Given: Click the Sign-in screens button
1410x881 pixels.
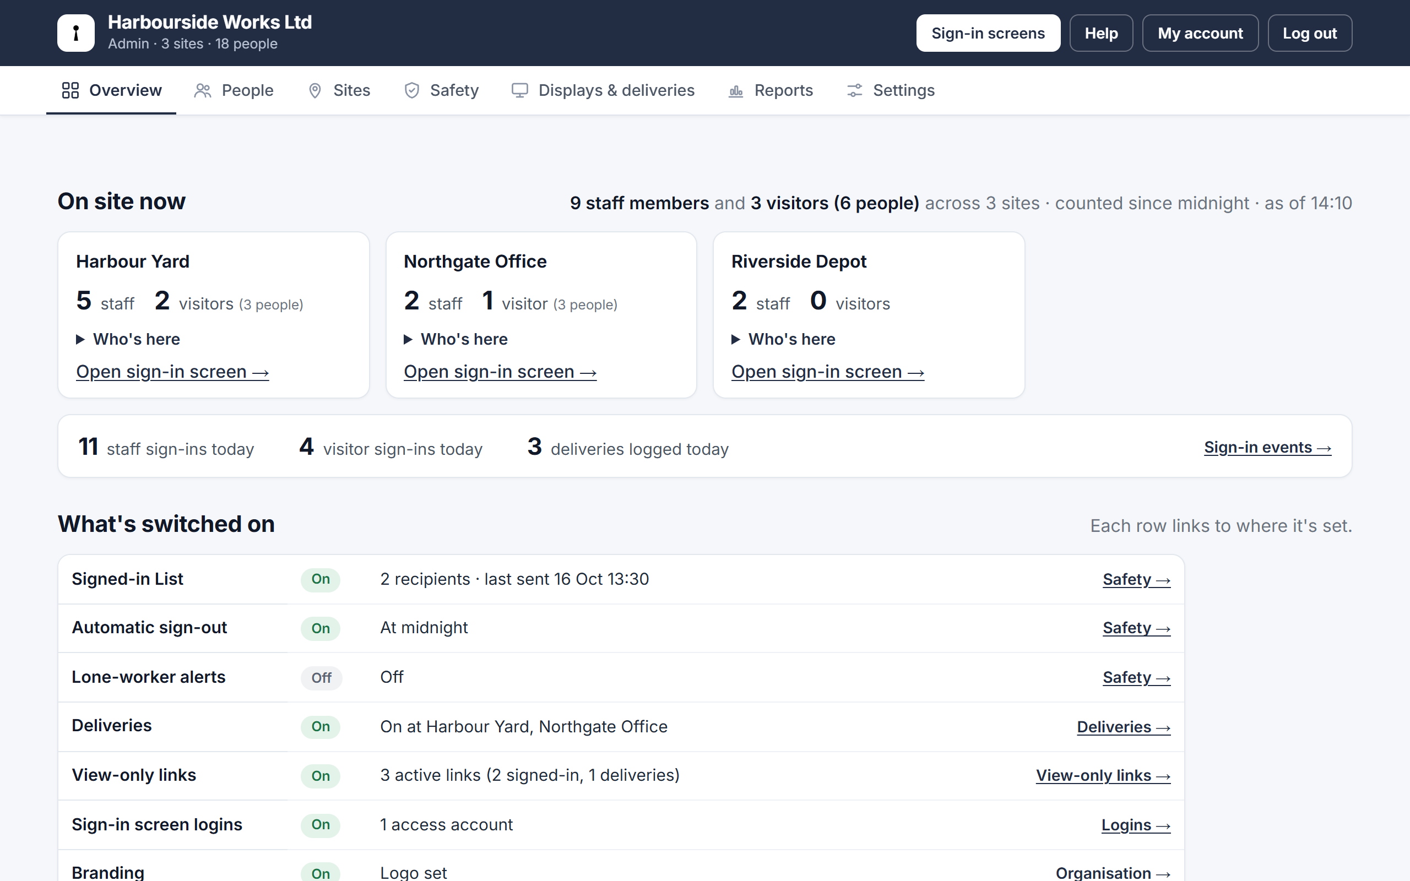Looking at the screenshot, I should pyautogui.click(x=988, y=33).
